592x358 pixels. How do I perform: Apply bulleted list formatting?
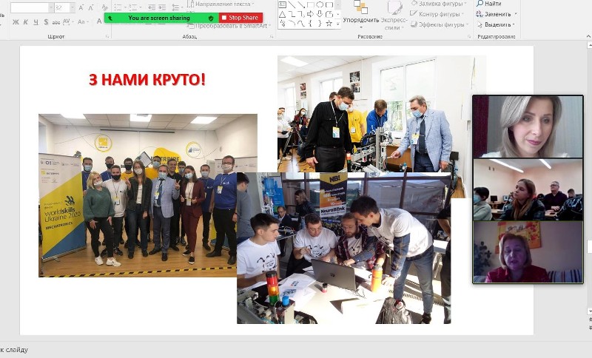[x=120, y=7]
